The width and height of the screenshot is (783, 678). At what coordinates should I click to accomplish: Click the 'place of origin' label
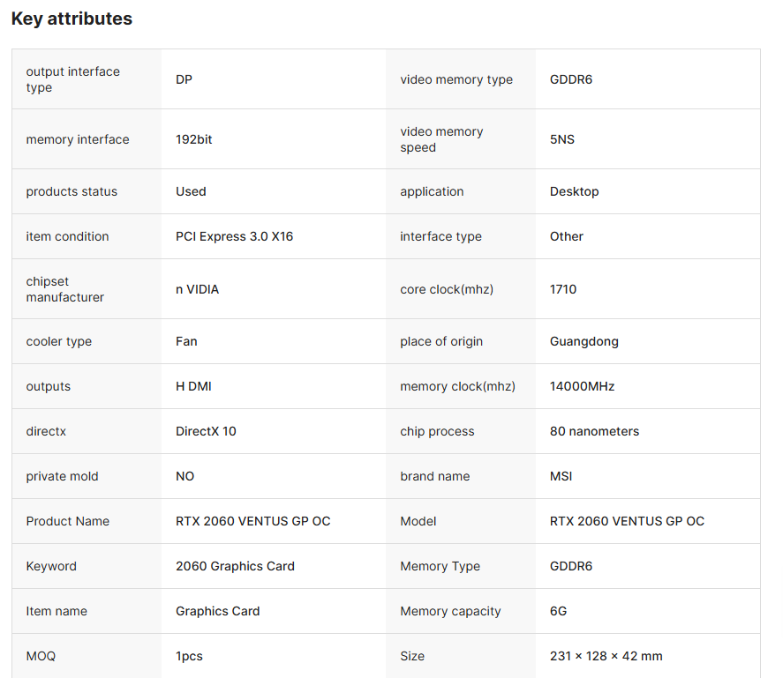pyautogui.click(x=441, y=342)
